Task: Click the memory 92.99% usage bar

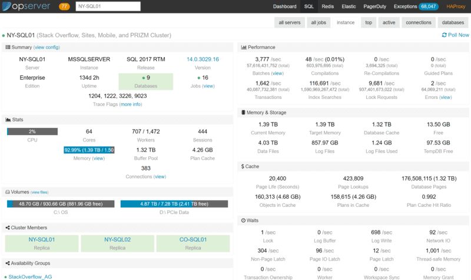Action: tap(89, 150)
